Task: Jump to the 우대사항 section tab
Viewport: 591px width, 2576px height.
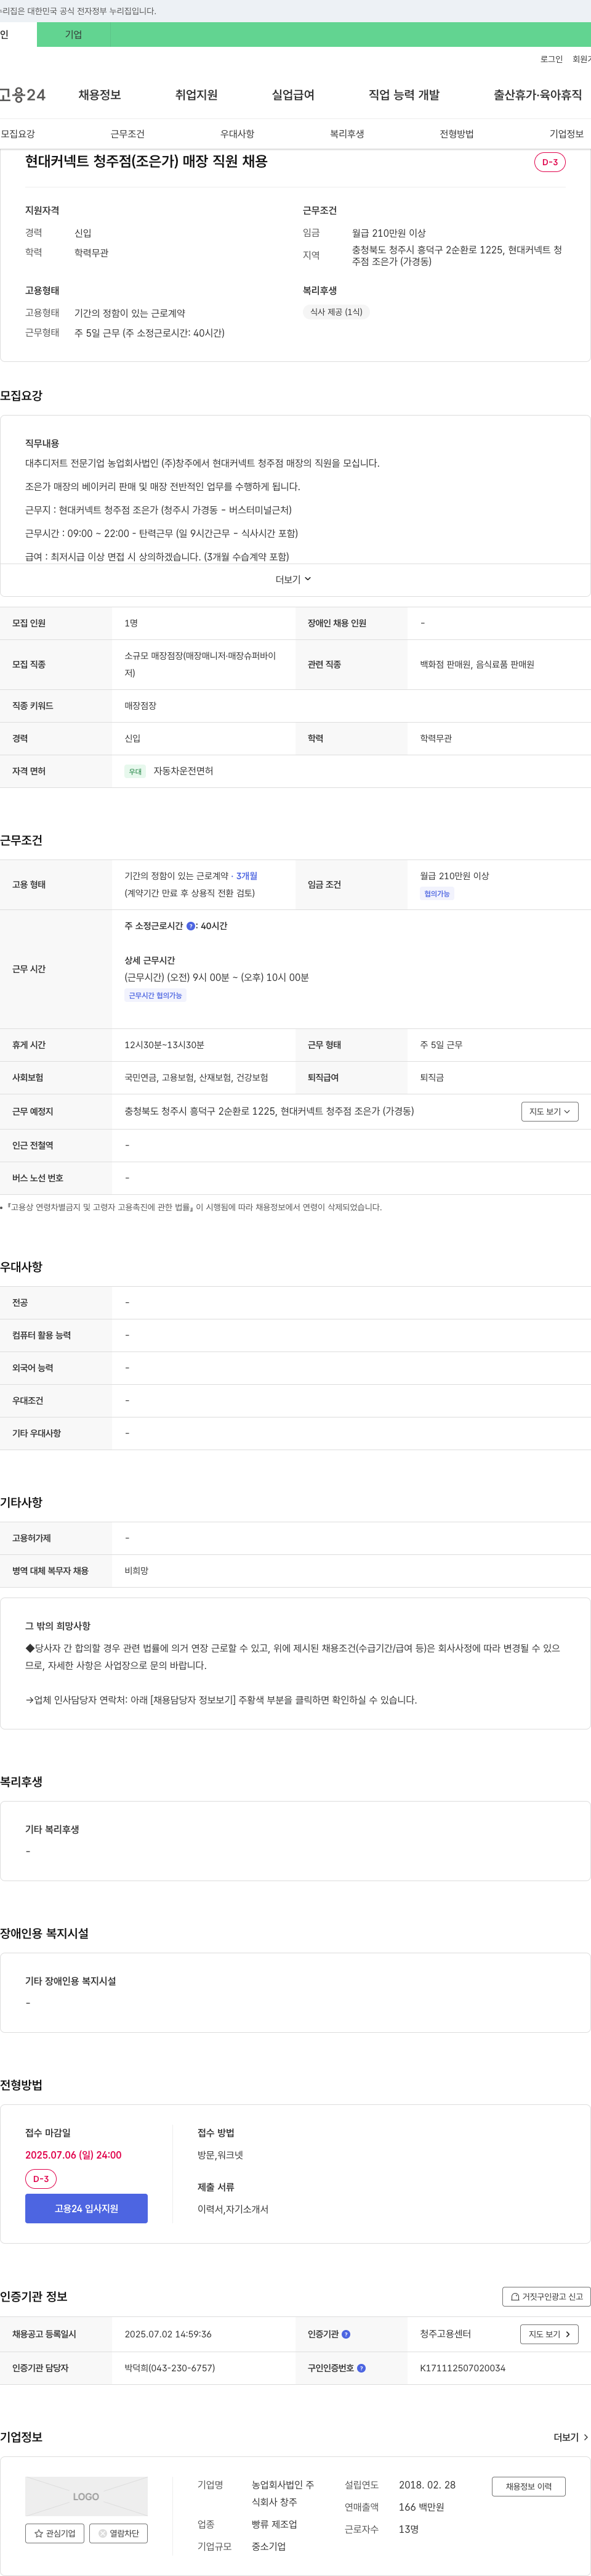Action: (238, 134)
